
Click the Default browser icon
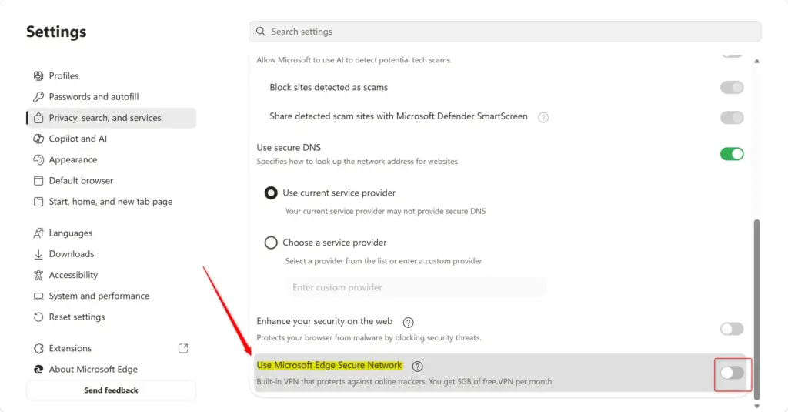pyautogui.click(x=38, y=181)
